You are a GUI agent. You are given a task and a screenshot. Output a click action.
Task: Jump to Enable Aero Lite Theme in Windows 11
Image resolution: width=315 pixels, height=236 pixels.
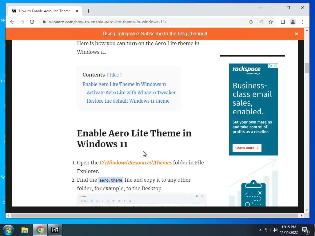coord(124,84)
